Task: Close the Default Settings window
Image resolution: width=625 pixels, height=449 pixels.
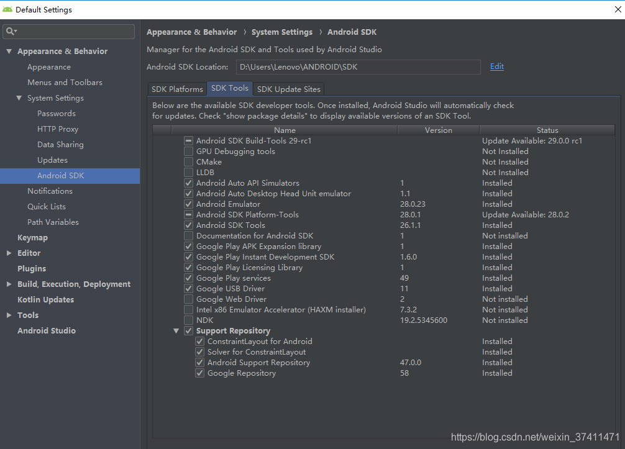Action: [x=618, y=9]
